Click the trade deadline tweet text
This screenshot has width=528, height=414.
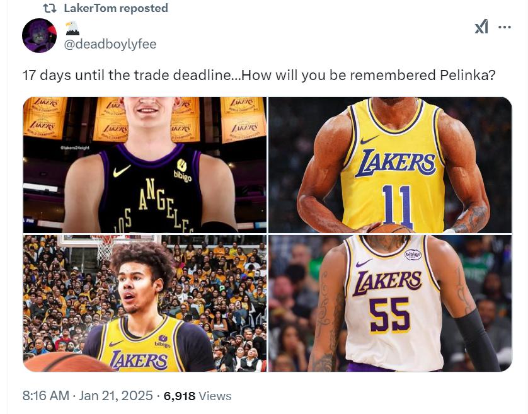pyautogui.click(x=258, y=75)
